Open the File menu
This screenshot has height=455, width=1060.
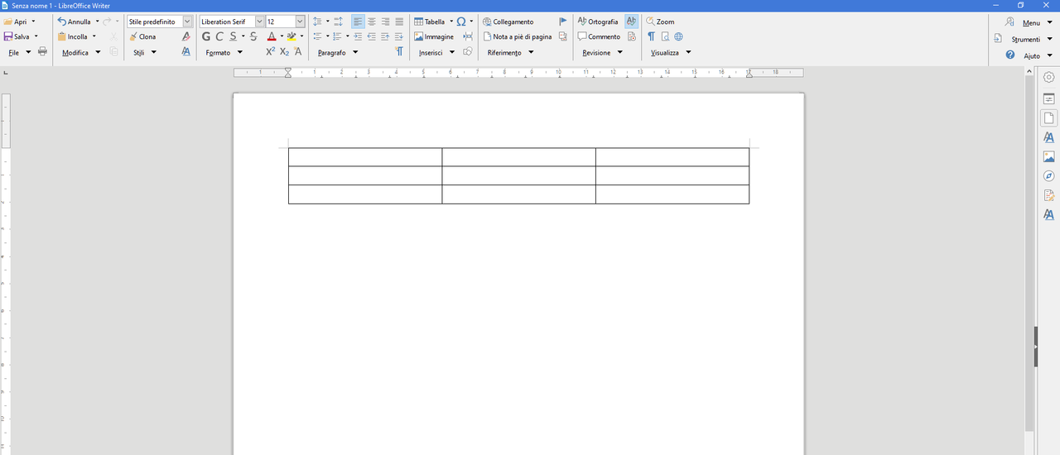(19, 52)
